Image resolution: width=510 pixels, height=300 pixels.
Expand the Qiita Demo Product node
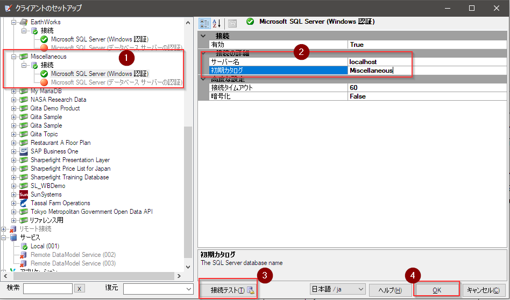13,108
